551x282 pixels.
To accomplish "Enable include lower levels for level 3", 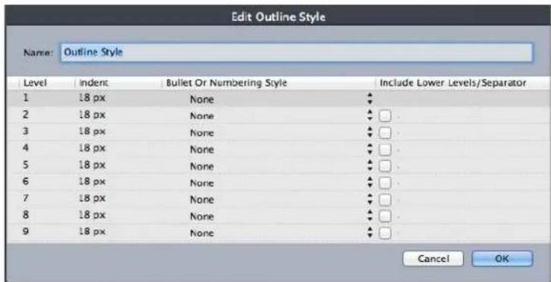I will pyautogui.click(x=385, y=132).
